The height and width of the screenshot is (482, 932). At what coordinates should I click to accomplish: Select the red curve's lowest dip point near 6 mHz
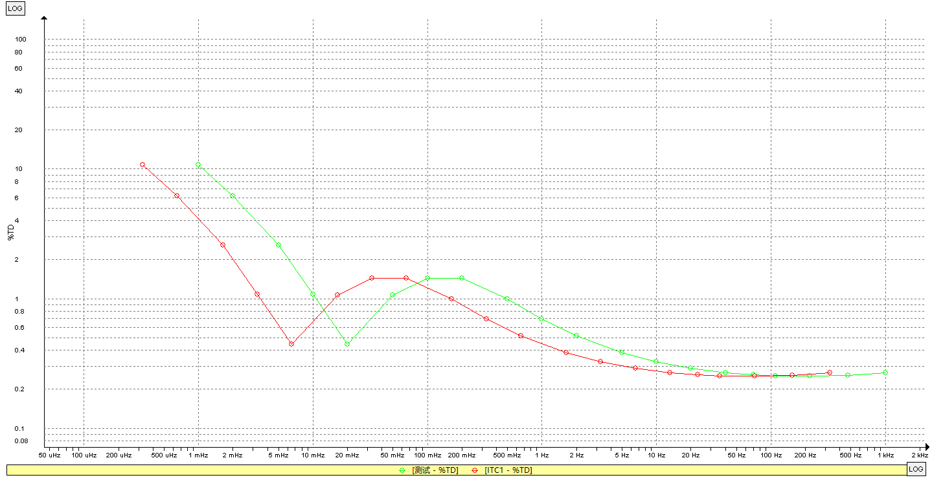(291, 344)
